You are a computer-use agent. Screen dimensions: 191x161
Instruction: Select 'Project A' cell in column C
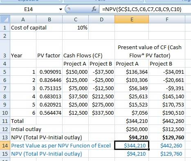coord(76,63)
